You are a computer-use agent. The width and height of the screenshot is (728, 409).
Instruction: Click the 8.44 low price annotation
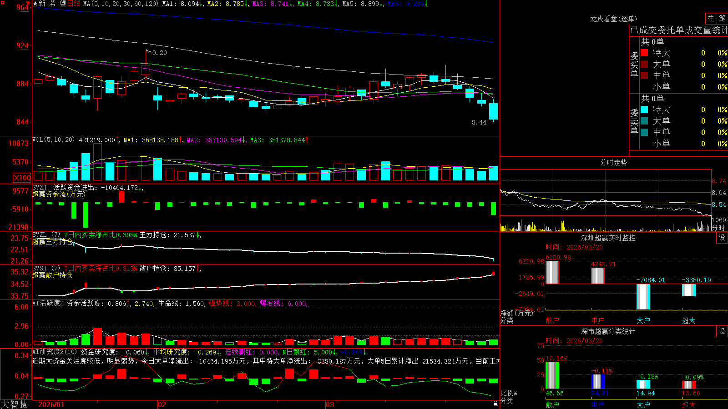click(x=479, y=122)
